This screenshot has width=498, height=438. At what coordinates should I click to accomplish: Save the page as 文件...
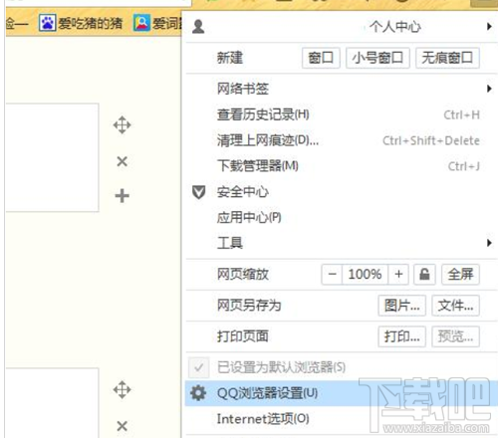pos(455,306)
